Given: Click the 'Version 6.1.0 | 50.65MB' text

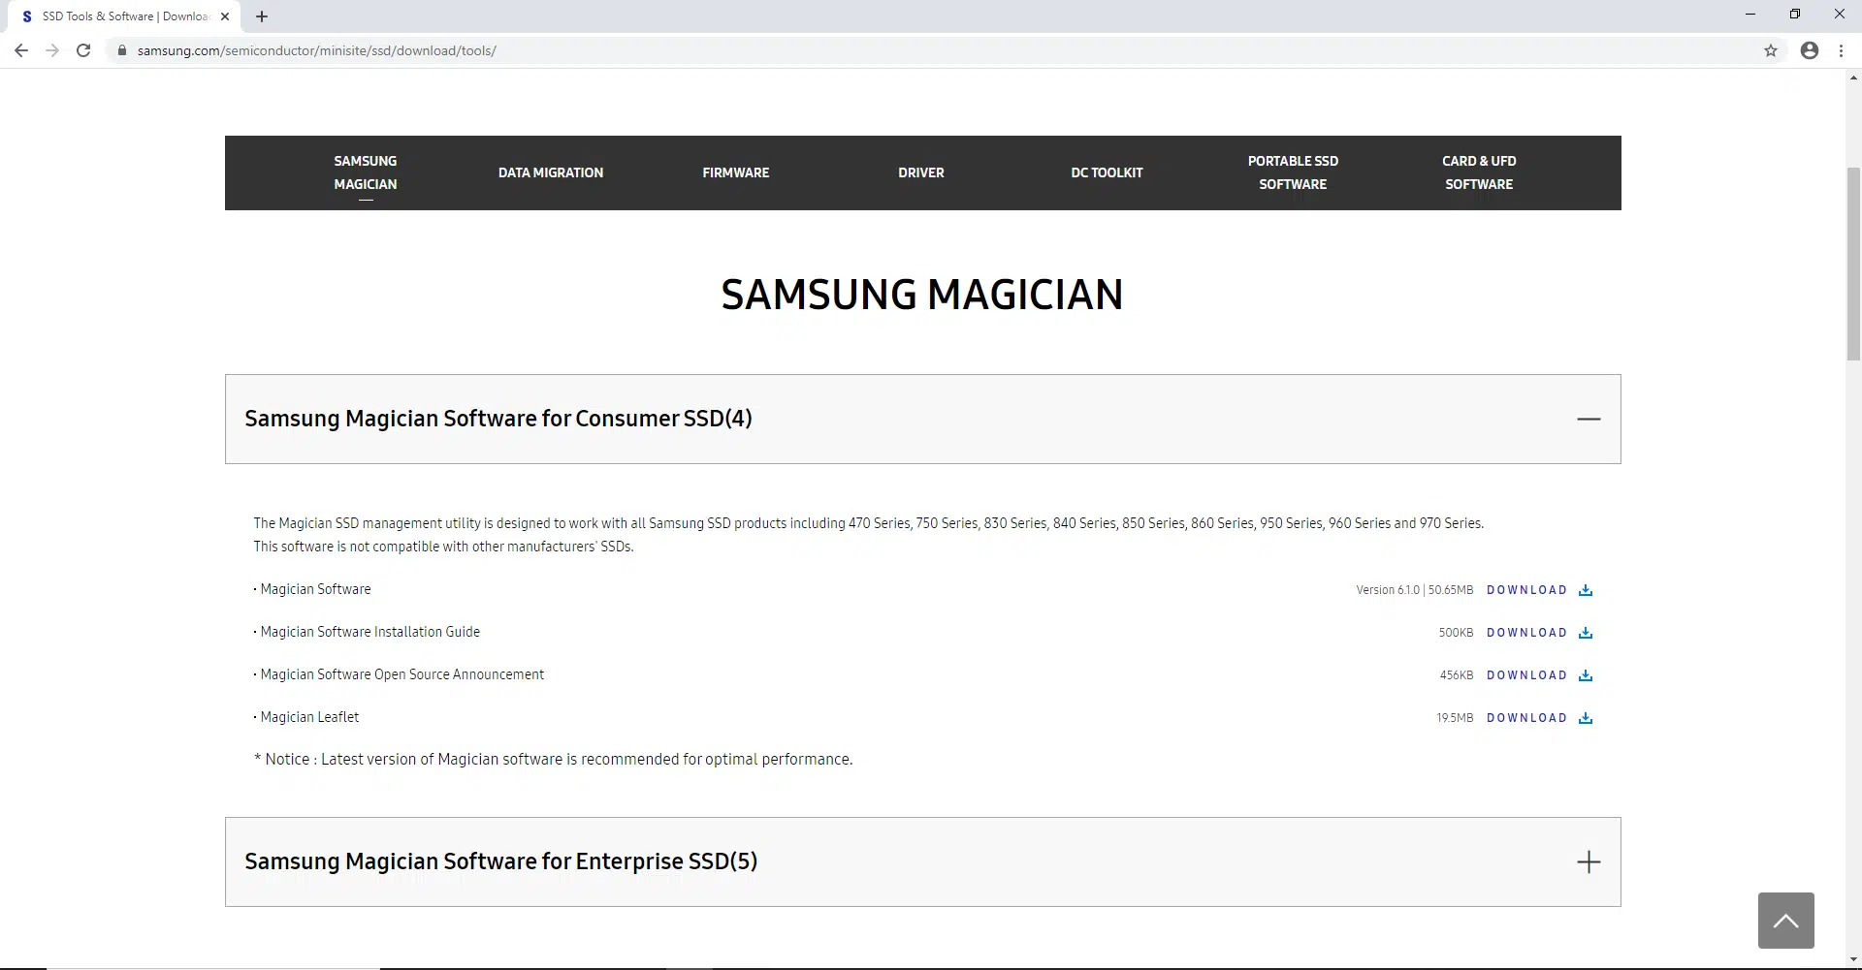Looking at the screenshot, I should (x=1414, y=590).
